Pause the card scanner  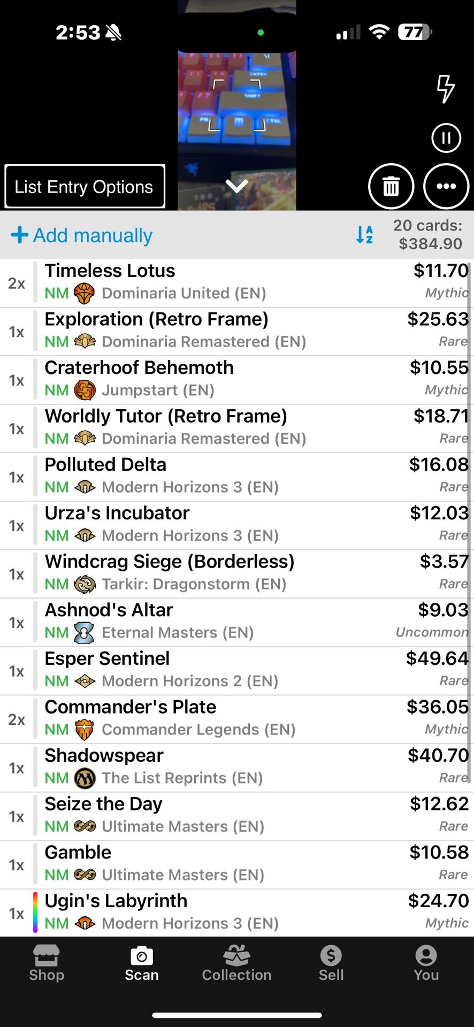446,139
